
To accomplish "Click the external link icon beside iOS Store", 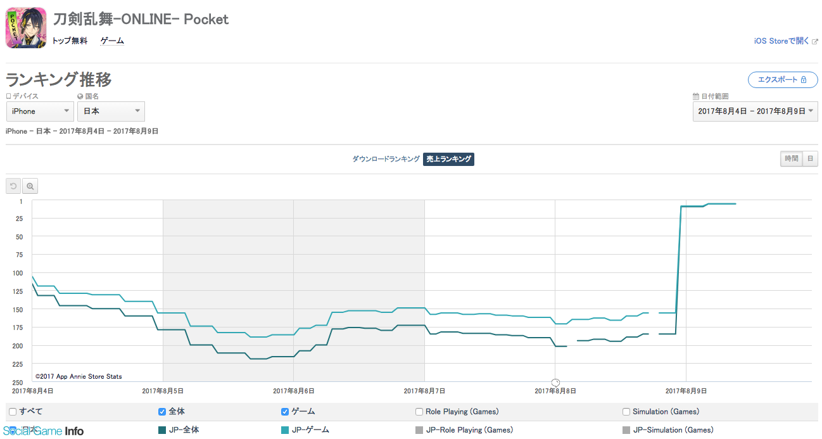I will pos(815,41).
